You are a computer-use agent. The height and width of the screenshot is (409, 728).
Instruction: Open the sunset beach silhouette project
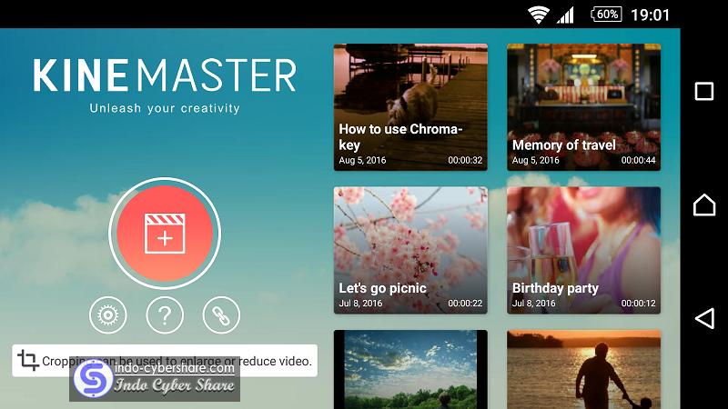tap(583, 370)
